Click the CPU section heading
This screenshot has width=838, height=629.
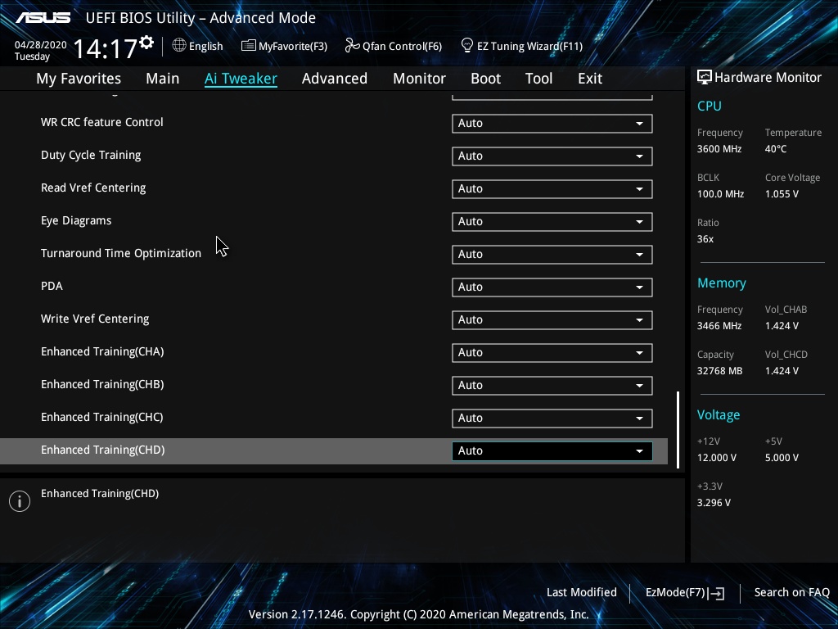coord(710,106)
